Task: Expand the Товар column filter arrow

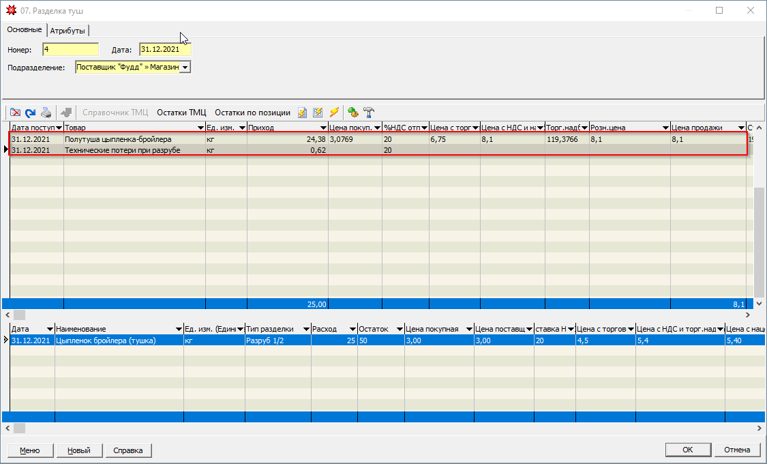Action: 200,128
